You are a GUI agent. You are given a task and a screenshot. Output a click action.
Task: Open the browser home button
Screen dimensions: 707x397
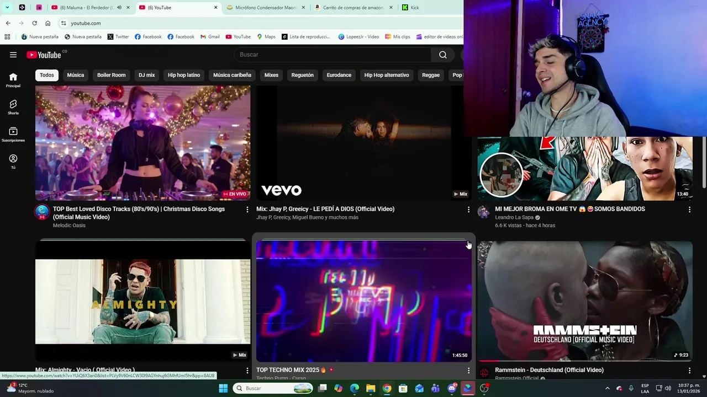48,23
